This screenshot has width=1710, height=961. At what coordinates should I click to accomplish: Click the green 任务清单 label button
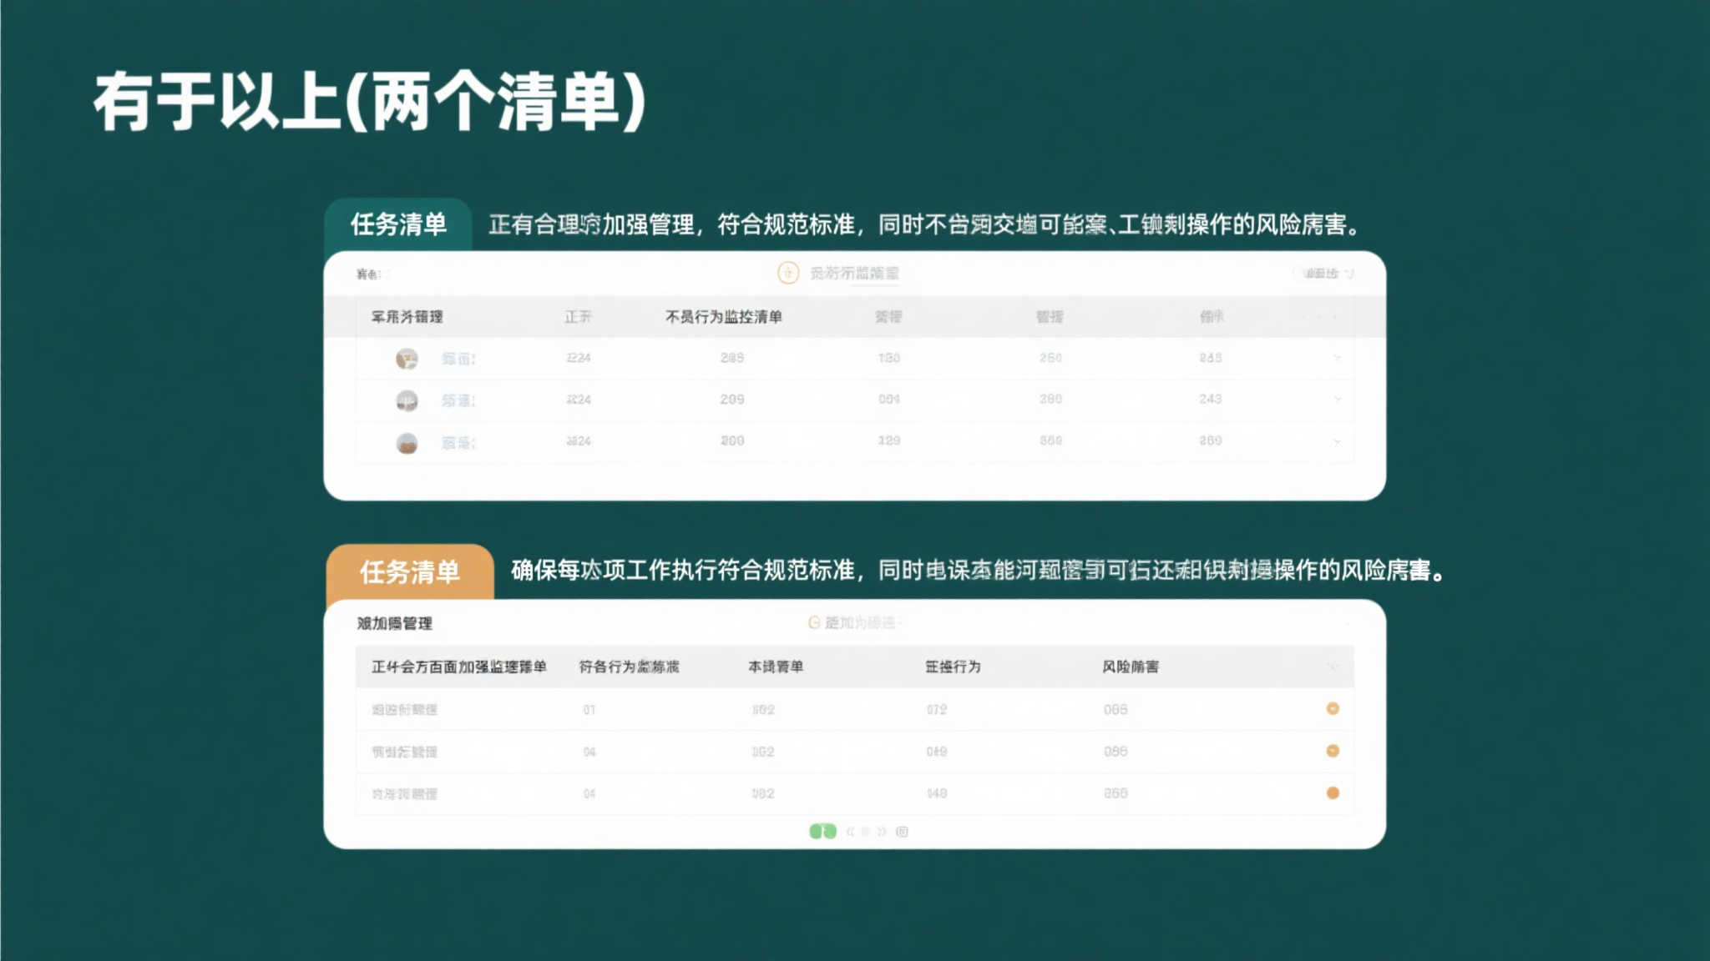click(x=401, y=225)
